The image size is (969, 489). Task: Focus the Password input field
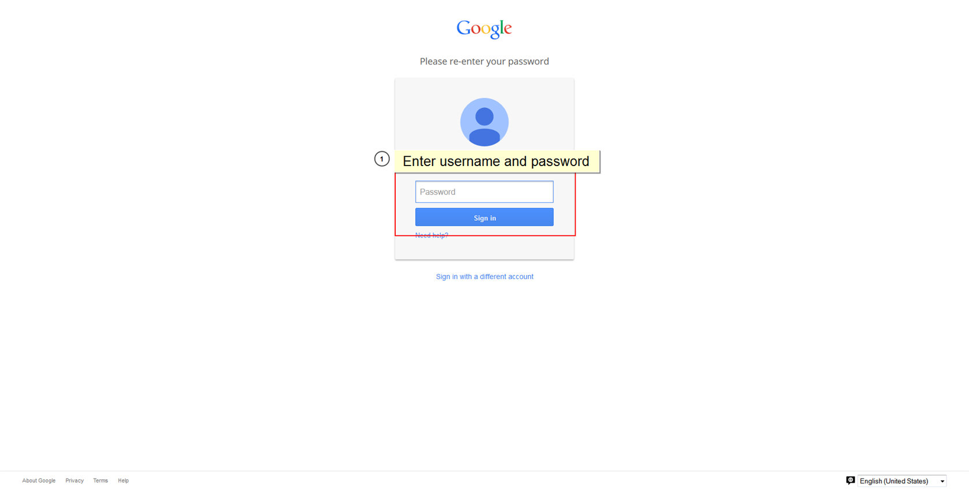tap(484, 192)
